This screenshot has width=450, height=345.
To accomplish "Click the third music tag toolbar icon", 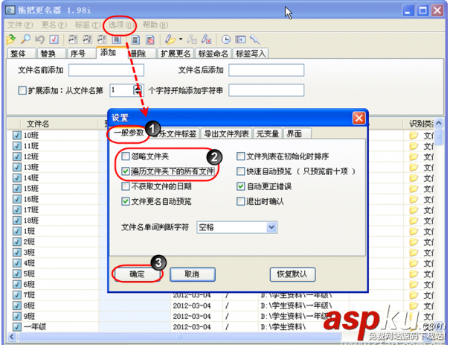I will pos(102,39).
